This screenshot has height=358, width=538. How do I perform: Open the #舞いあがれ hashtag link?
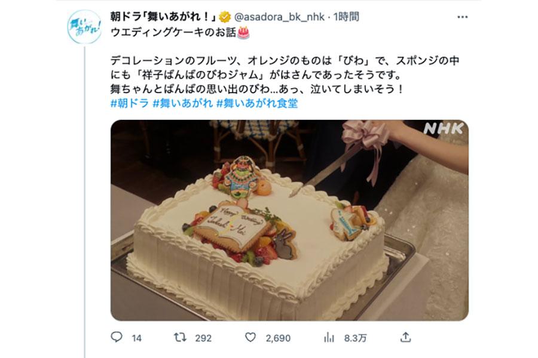pos(182,103)
